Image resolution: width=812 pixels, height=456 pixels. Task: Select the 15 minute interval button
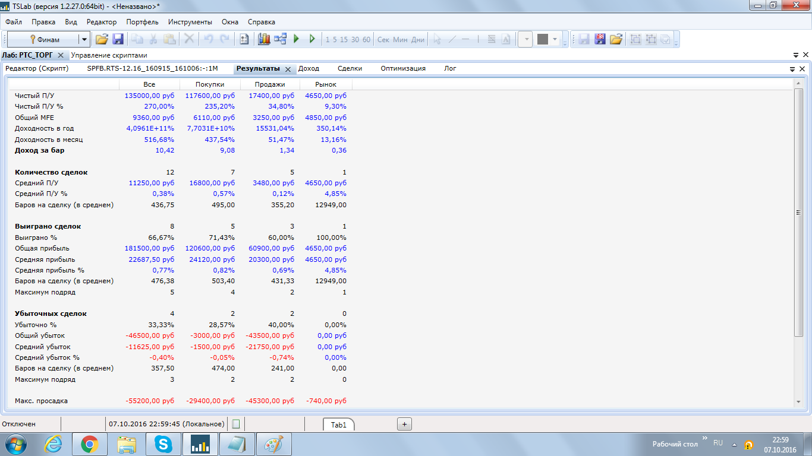coord(344,40)
